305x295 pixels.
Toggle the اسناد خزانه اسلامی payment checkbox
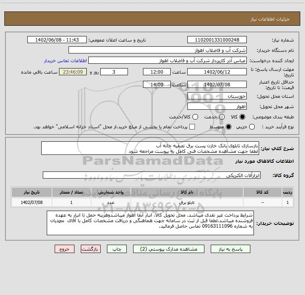(192, 127)
